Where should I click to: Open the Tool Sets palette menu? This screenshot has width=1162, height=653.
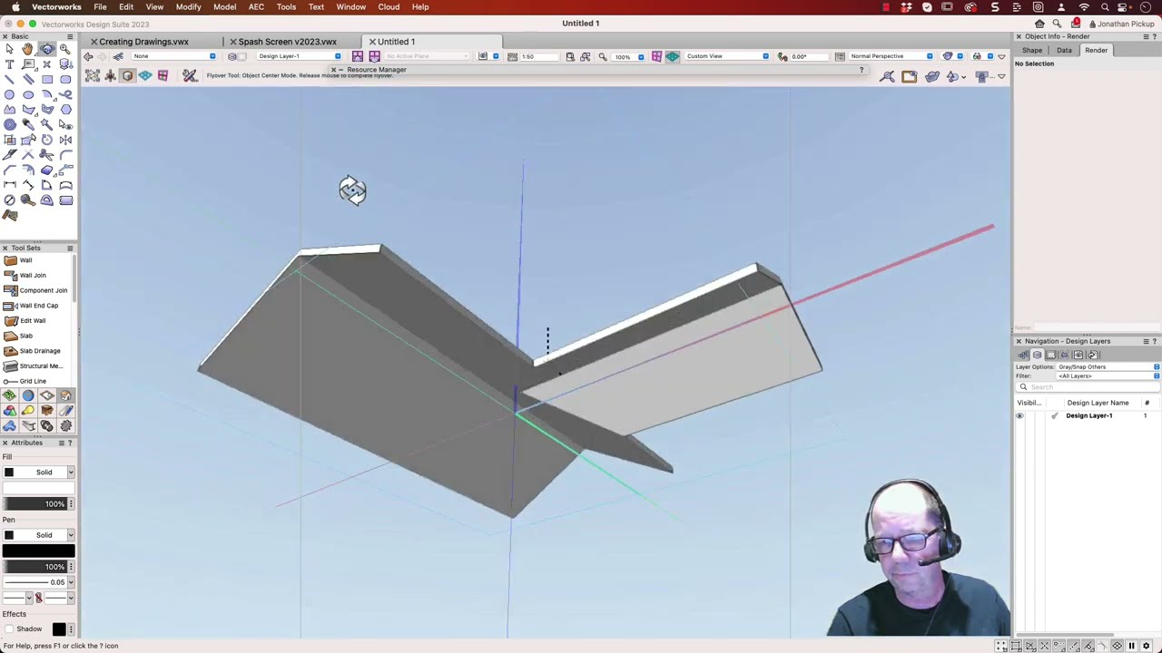(70, 248)
